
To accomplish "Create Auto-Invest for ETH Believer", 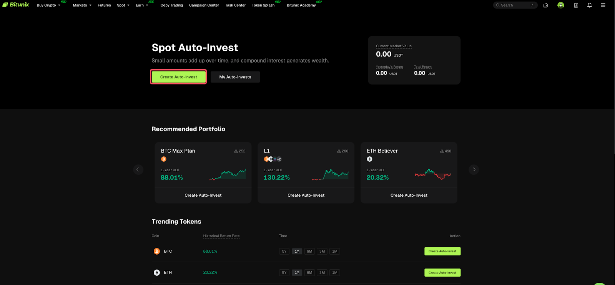I will (x=409, y=195).
